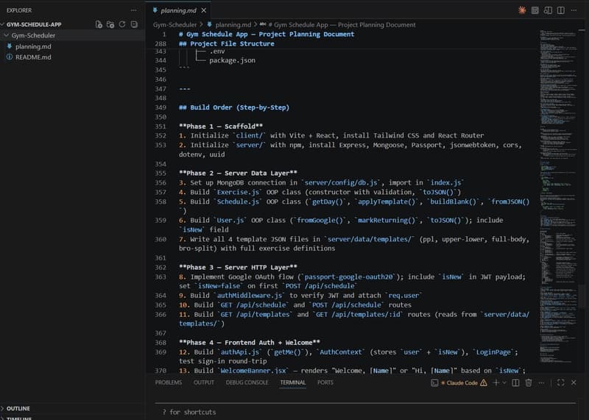This screenshot has height=420, width=589.
Task: Click the open preview icon in editor toolbar
Action: 535,10
